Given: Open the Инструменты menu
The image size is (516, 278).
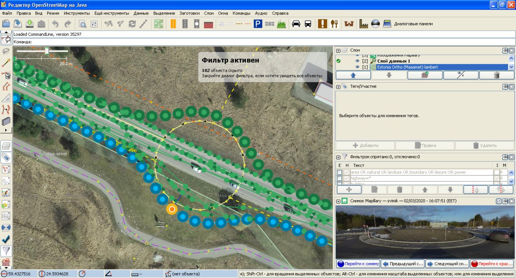Looking at the screenshot, I should pos(77,13).
